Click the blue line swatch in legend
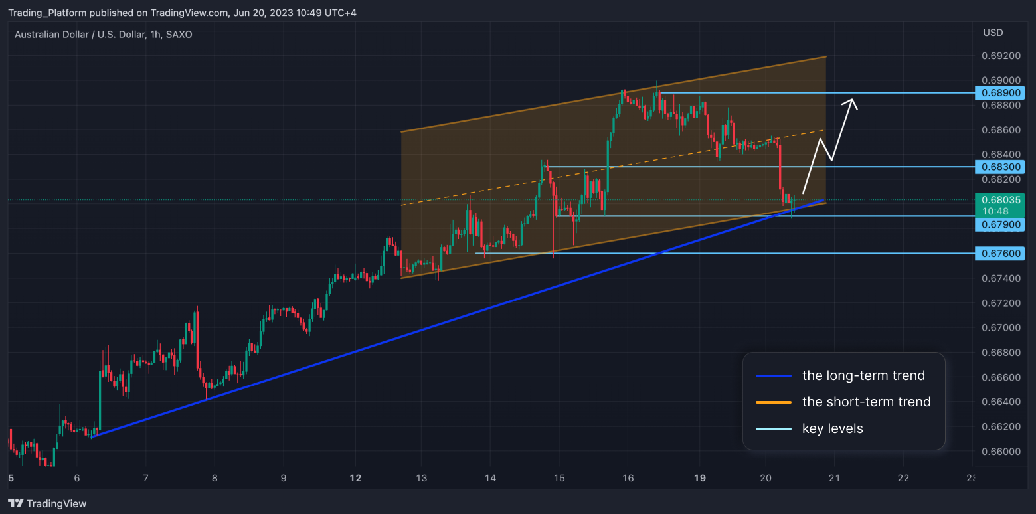Screen dimensions: 1036x514 tap(774, 376)
